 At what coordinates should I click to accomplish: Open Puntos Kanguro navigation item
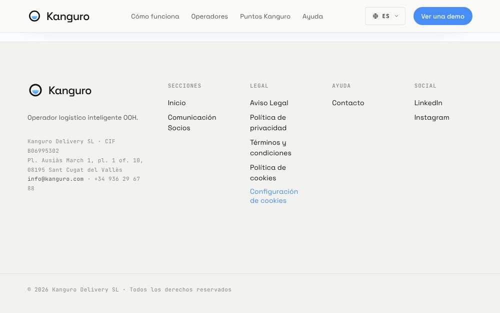point(265,17)
